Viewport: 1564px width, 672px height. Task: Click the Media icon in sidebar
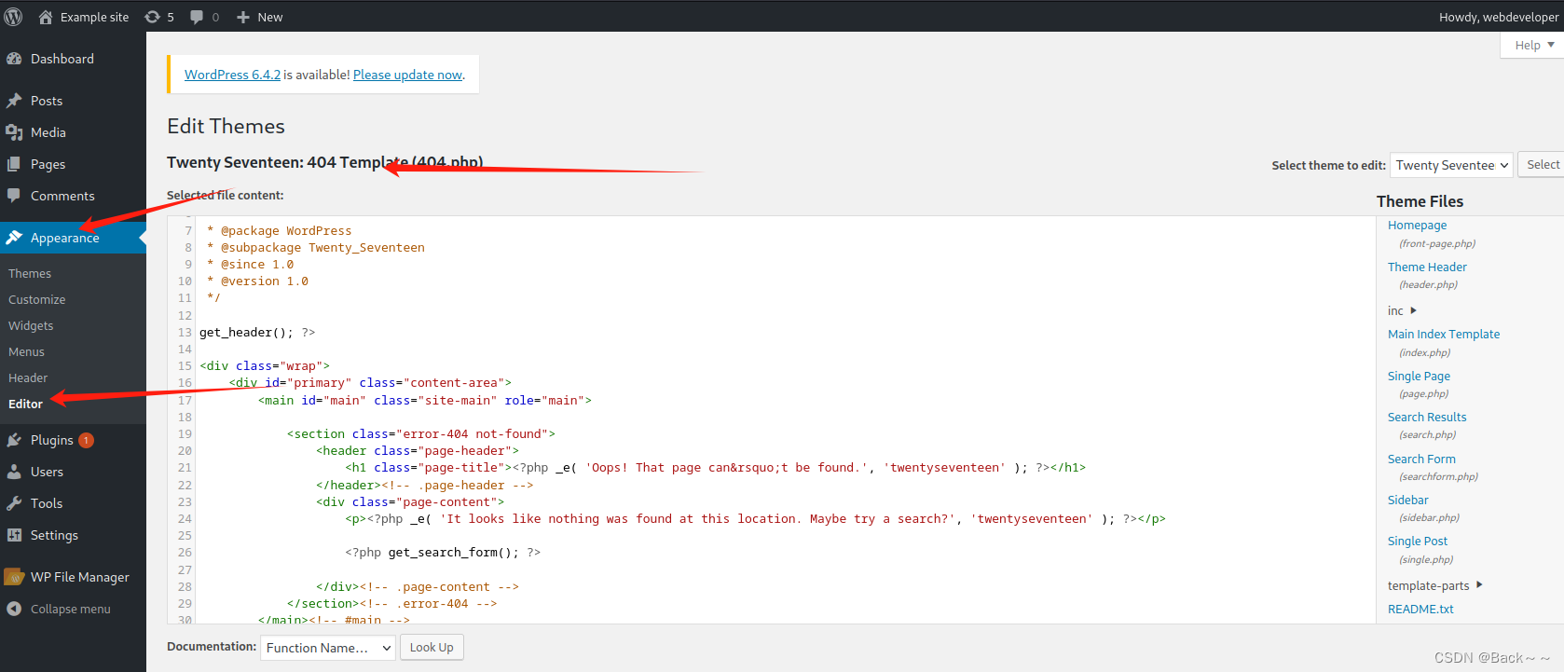click(14, 132)
